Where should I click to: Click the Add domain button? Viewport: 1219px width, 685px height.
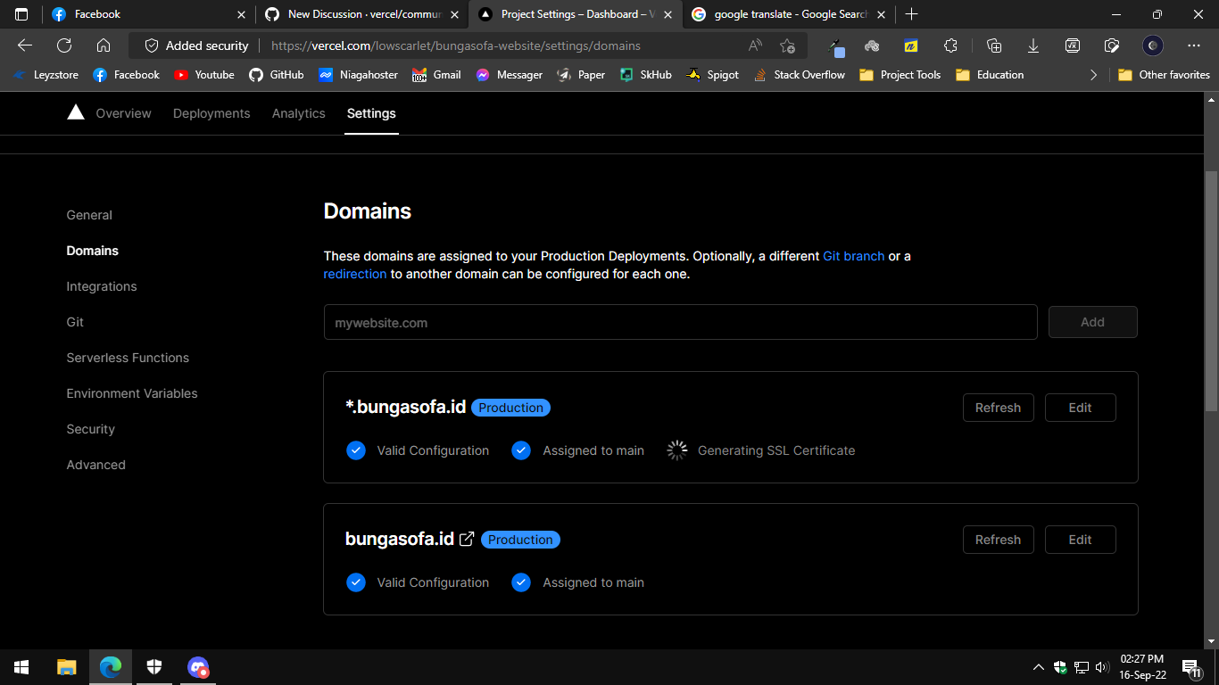pos(1092,322)
